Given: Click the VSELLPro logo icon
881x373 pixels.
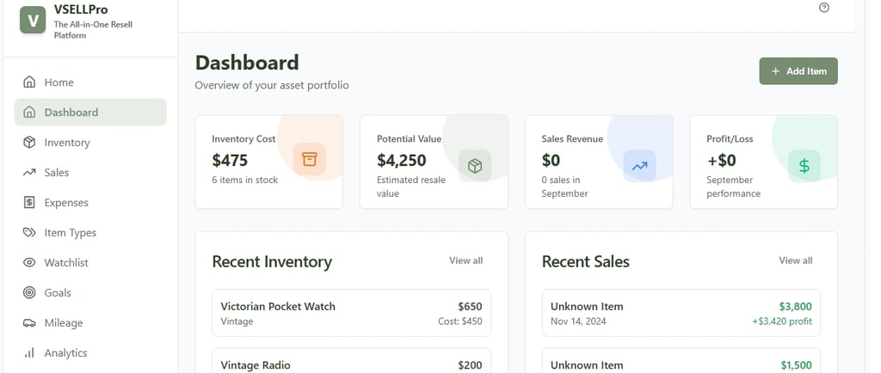Looking at the screenshot, I should coord(33,19).
